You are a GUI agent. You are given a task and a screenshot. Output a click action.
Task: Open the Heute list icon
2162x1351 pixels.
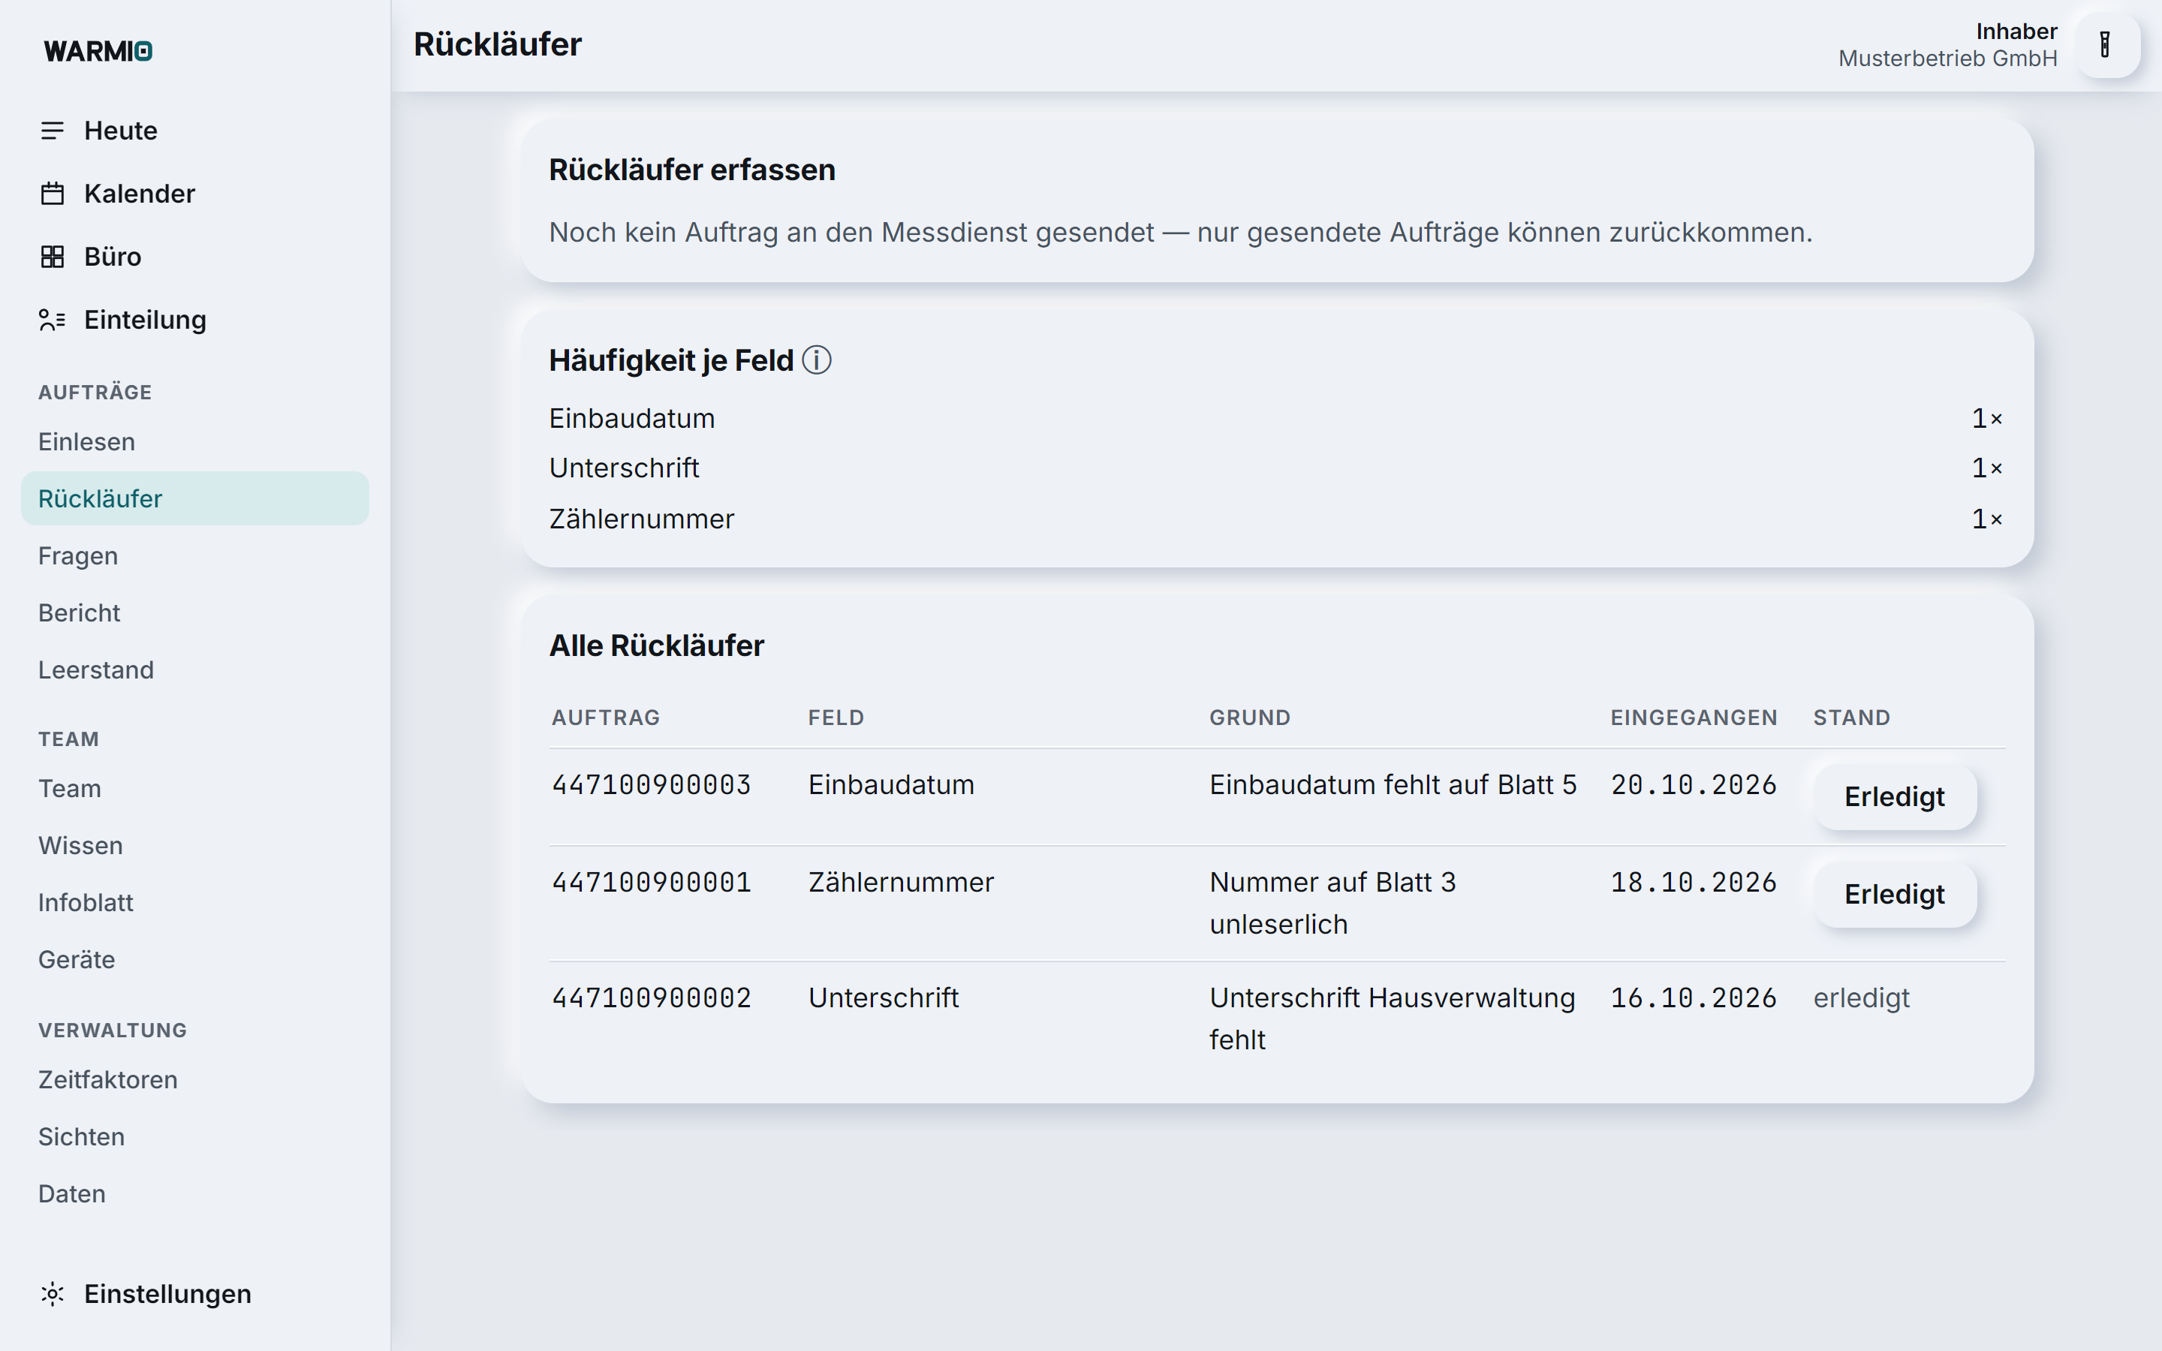[x=53, y=131]
